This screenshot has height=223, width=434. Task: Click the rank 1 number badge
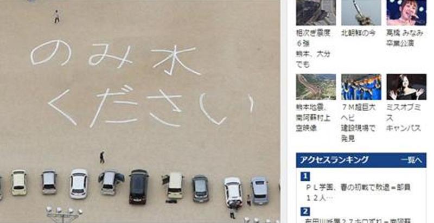tap(305, 176)
